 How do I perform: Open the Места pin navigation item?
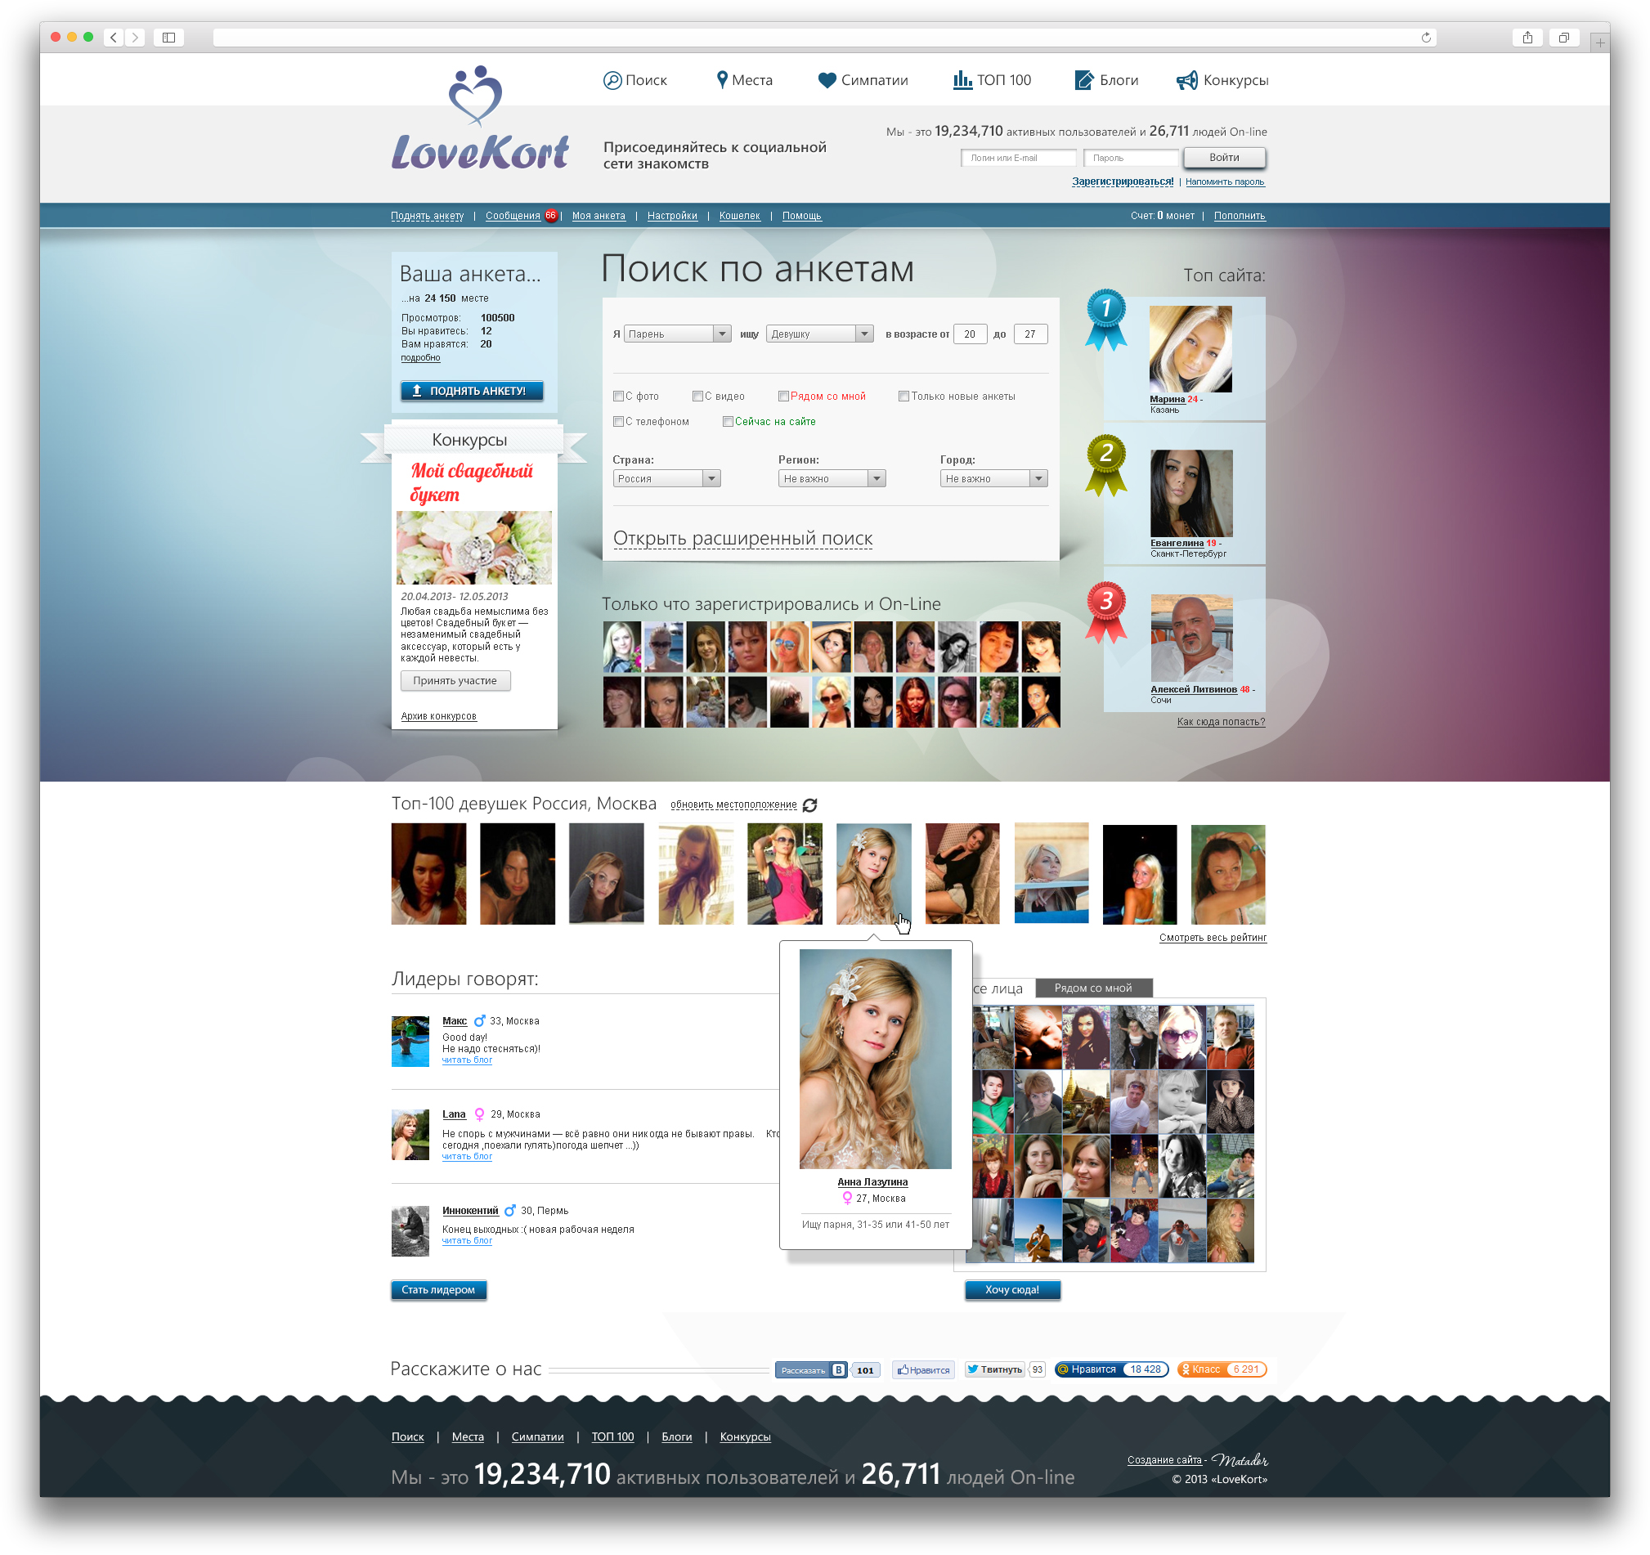[x=745, y=80]
